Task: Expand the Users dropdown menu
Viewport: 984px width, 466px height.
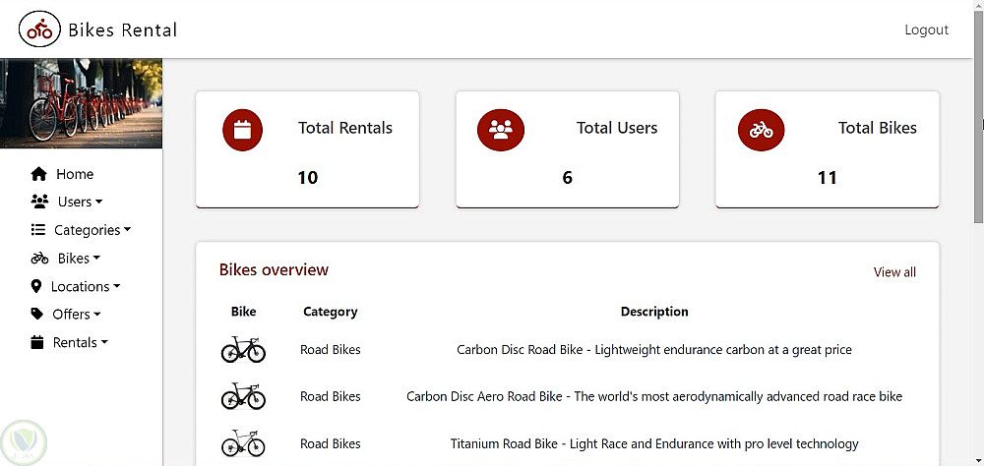Action: (x=80, y=202)
